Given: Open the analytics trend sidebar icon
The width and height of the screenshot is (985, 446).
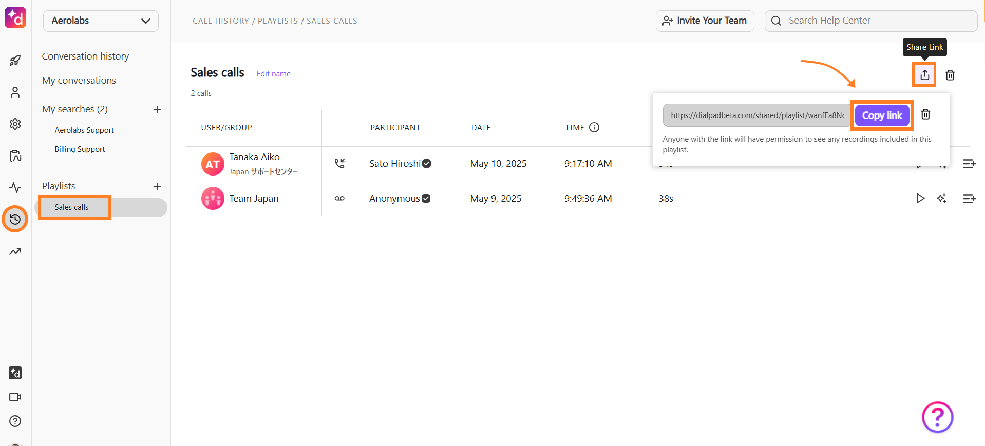Looking at the screenshot, I should pos(15,251).
